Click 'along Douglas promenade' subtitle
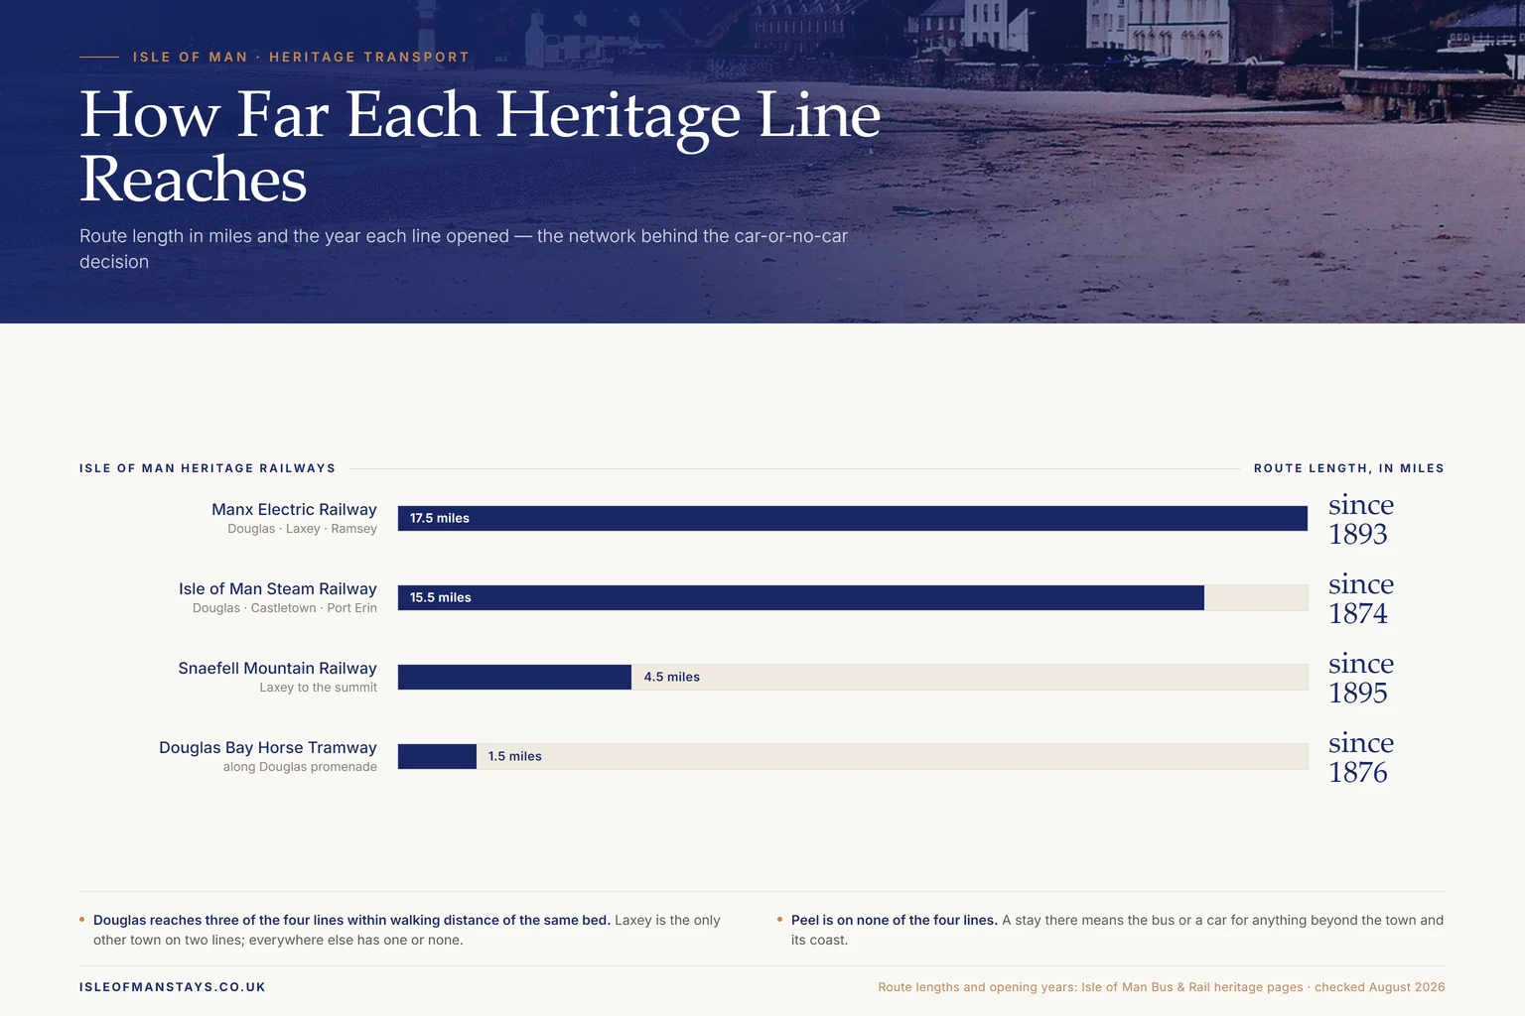 (300, 767)
